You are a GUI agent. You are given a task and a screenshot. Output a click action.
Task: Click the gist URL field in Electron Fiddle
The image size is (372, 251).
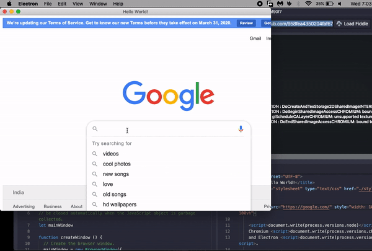tap(302, 24)
